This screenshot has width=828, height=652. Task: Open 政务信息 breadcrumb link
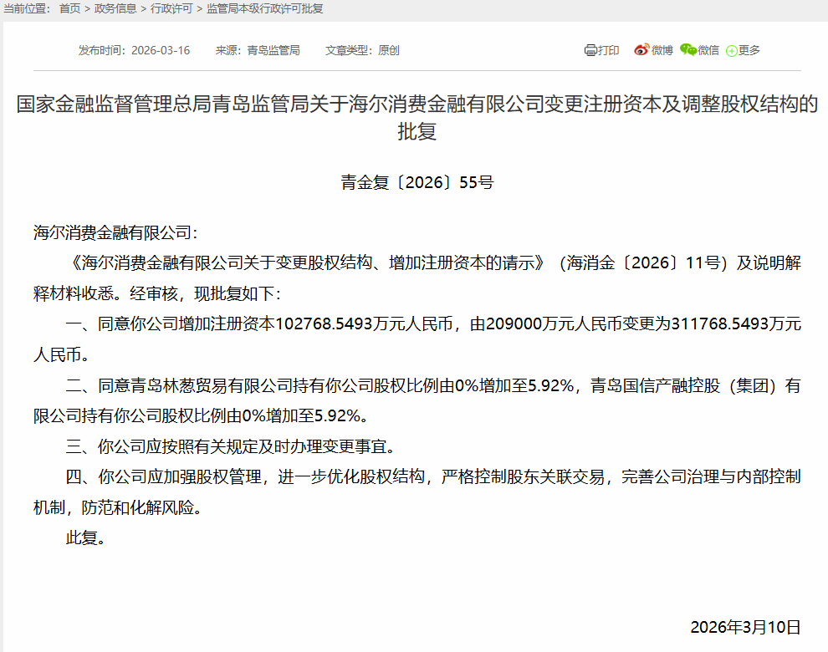pyautogui.click(x=116, y=8)
